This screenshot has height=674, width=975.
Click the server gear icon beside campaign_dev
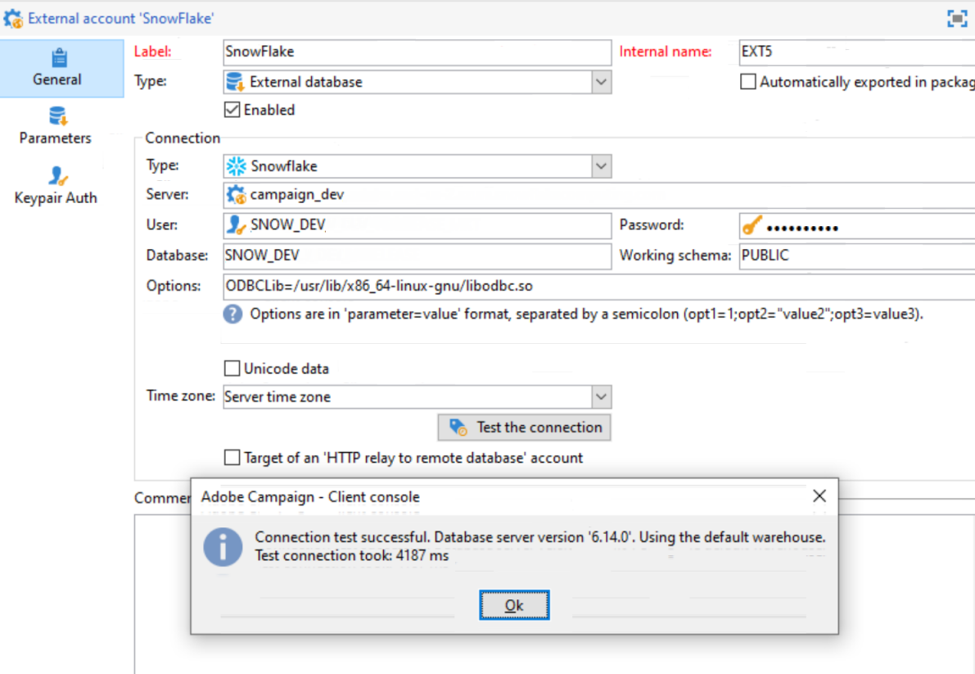(236, 195)
